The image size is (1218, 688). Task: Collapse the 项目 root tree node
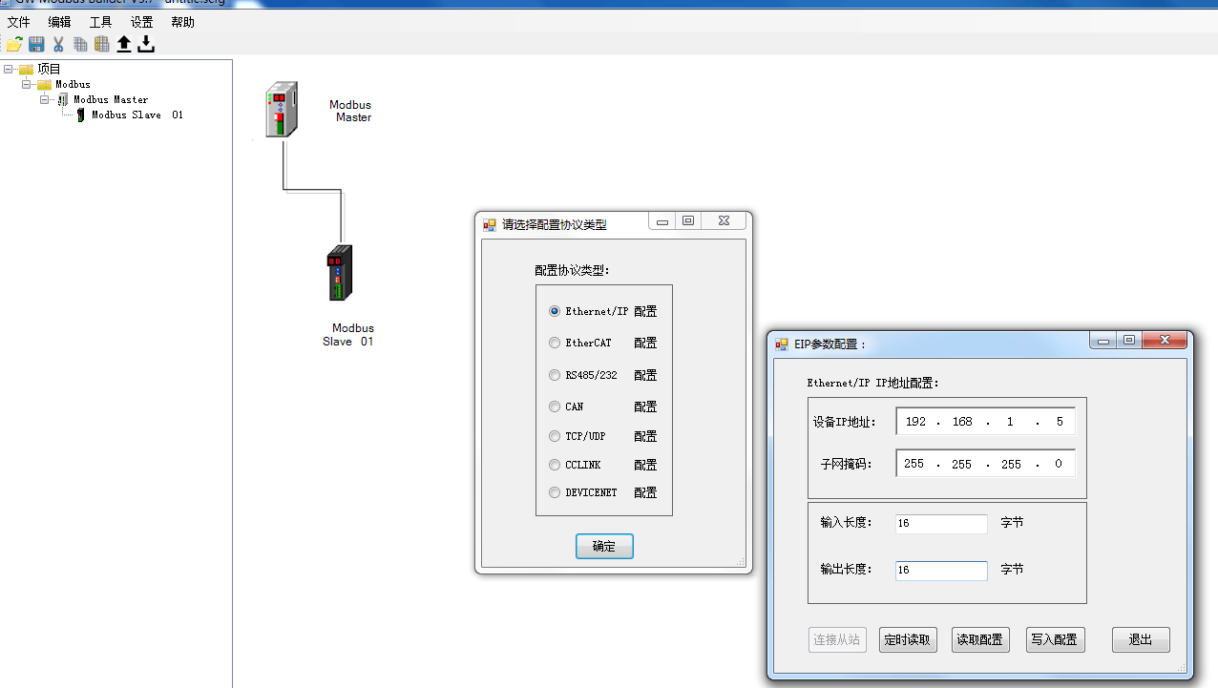[x=9, y=69]
